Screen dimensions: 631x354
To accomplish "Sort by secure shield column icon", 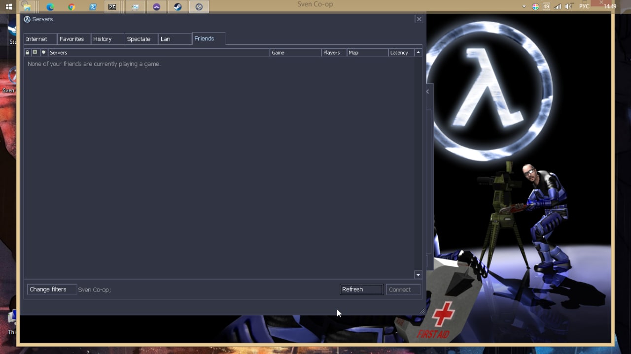I will [x=43, y=53].
